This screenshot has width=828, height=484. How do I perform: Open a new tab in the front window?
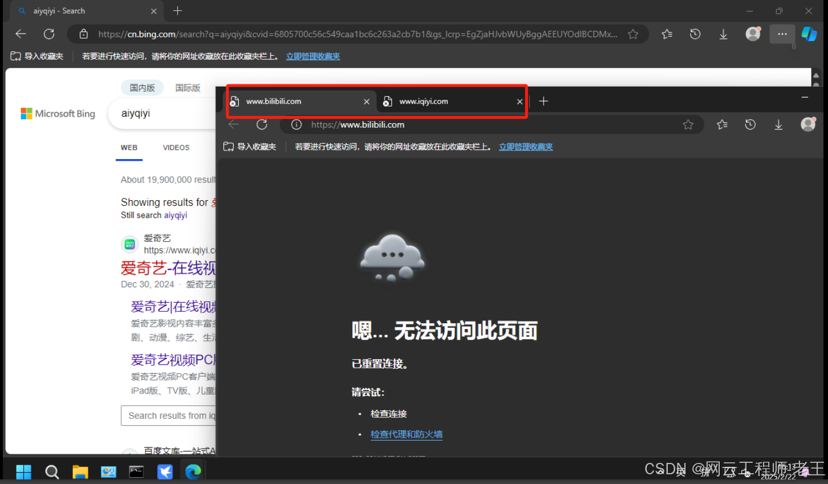(x=544, y=101)
